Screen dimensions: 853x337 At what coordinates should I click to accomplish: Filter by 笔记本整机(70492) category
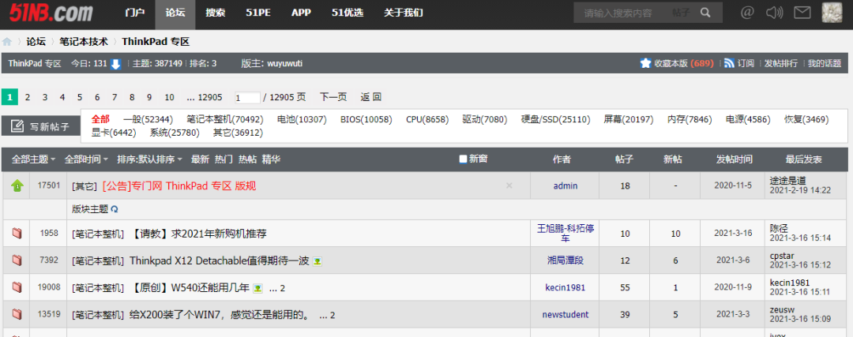(224, 120)
